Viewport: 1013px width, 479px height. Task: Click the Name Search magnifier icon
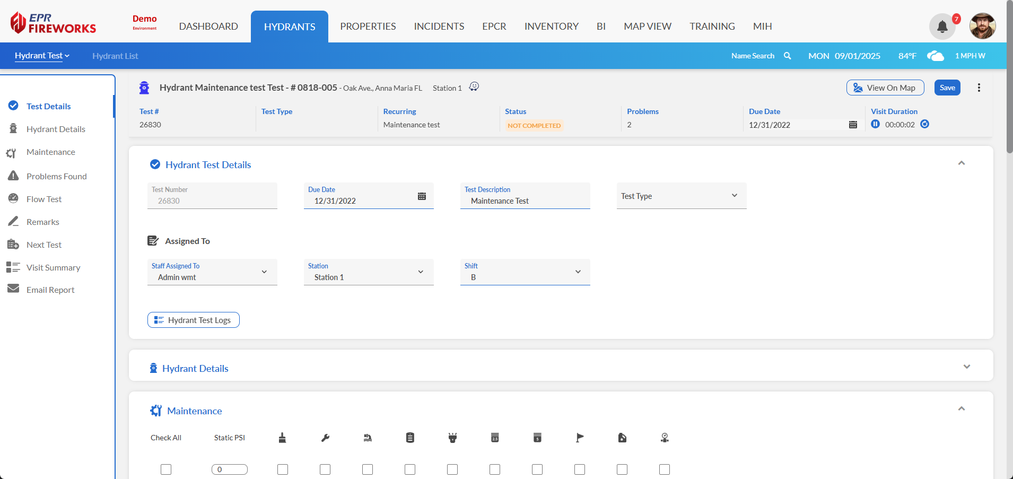[x=788, y=56]
